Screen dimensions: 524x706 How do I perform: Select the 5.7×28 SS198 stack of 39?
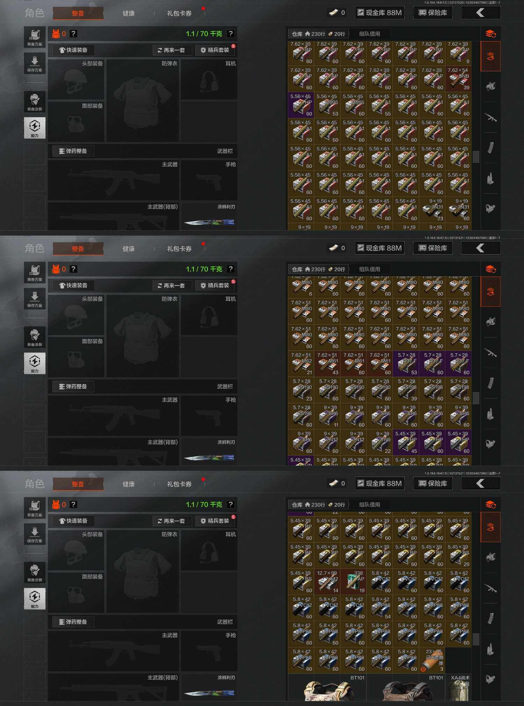(x=406, y=390)
